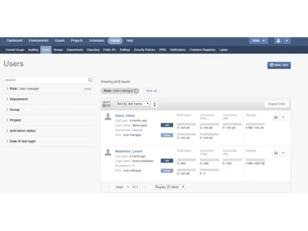
Task: Open Glass, Debra user link
Action: click(125, 116)
